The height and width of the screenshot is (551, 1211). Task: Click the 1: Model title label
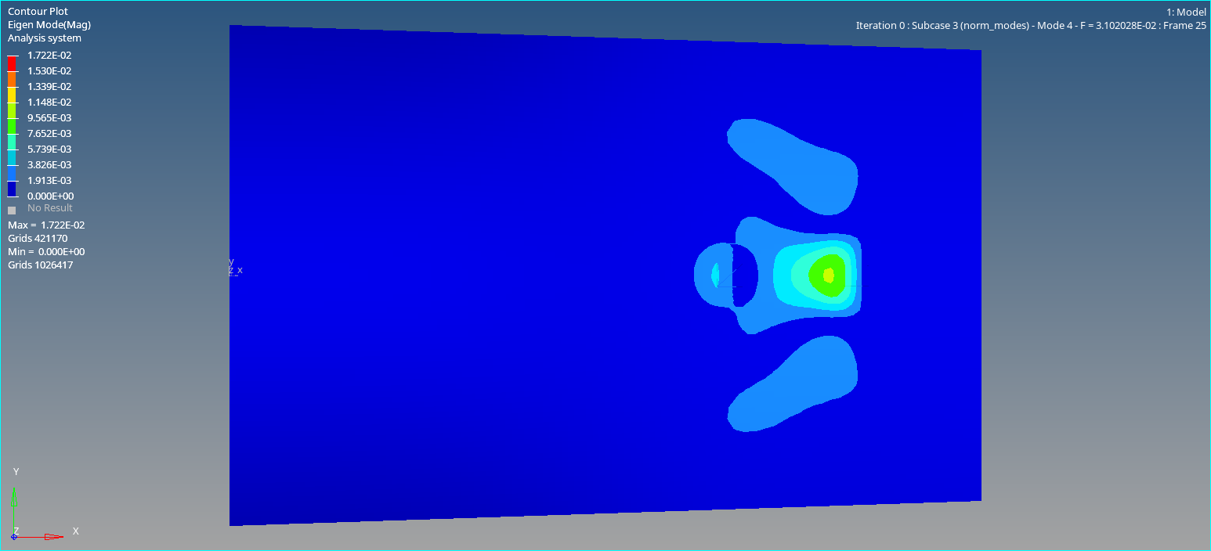(x=1186, y=13)
